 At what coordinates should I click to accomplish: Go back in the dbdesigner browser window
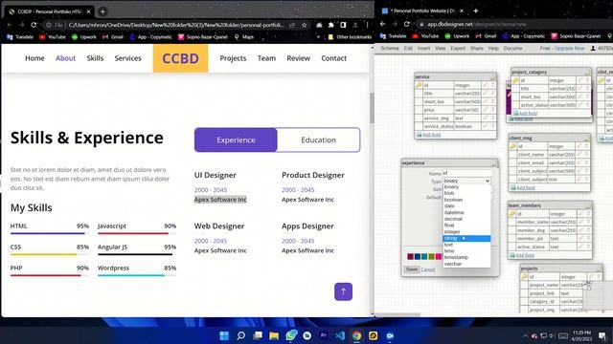(x=383, y=24)
